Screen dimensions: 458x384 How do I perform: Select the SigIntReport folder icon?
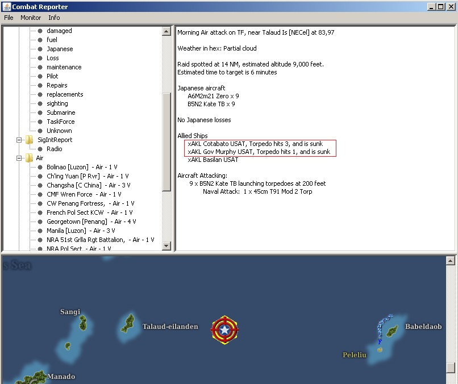tap(29, 140)
